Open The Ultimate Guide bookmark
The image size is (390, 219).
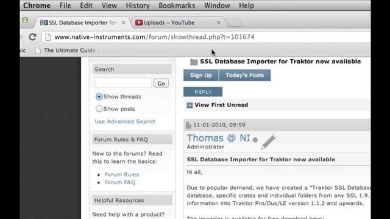pos(66,50)
